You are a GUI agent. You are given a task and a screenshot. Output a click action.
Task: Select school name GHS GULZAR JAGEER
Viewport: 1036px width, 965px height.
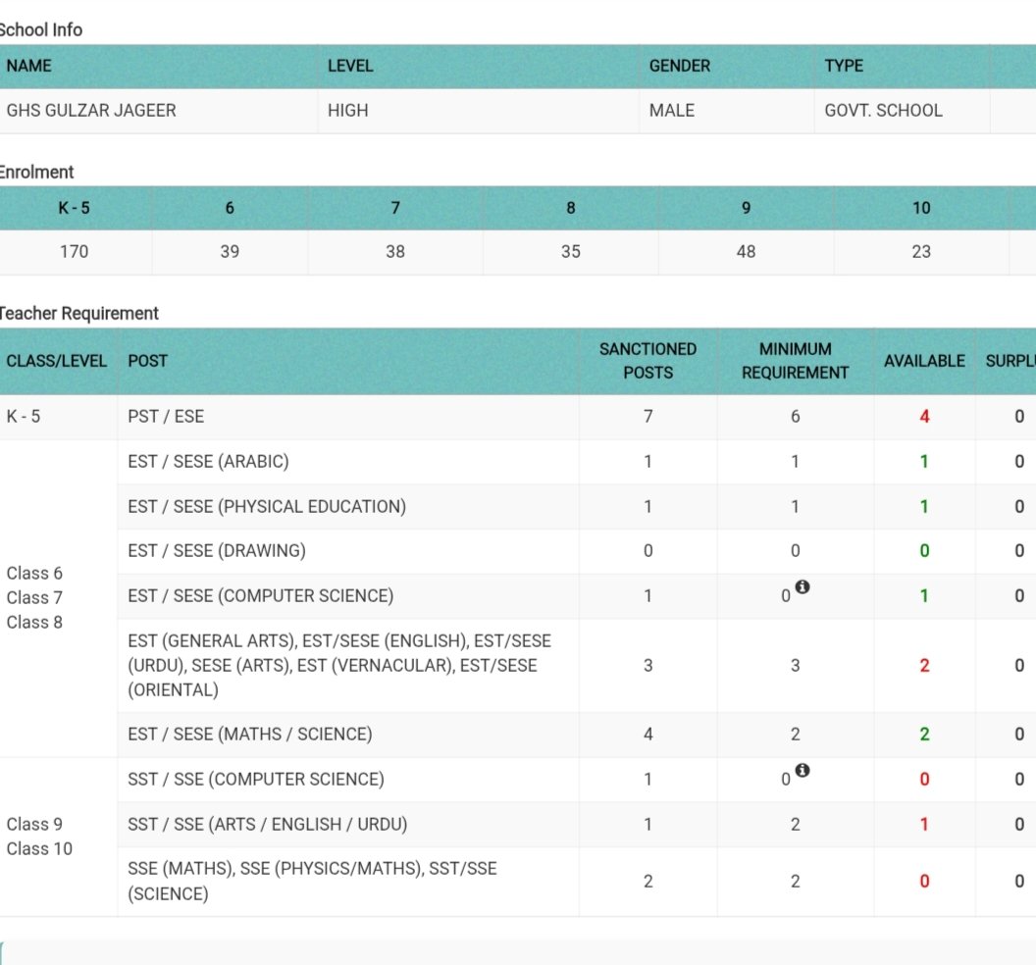point(91,110)
